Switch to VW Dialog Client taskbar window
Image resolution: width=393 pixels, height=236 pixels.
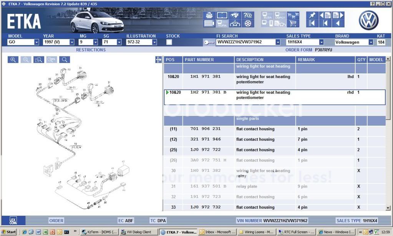click(x=139, y=232)
